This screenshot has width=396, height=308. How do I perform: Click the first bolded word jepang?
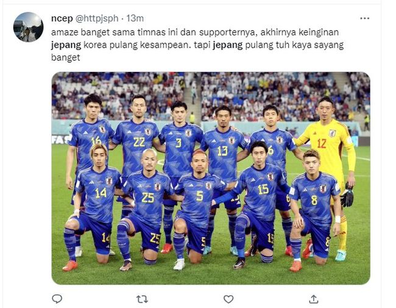coord(66,46)
